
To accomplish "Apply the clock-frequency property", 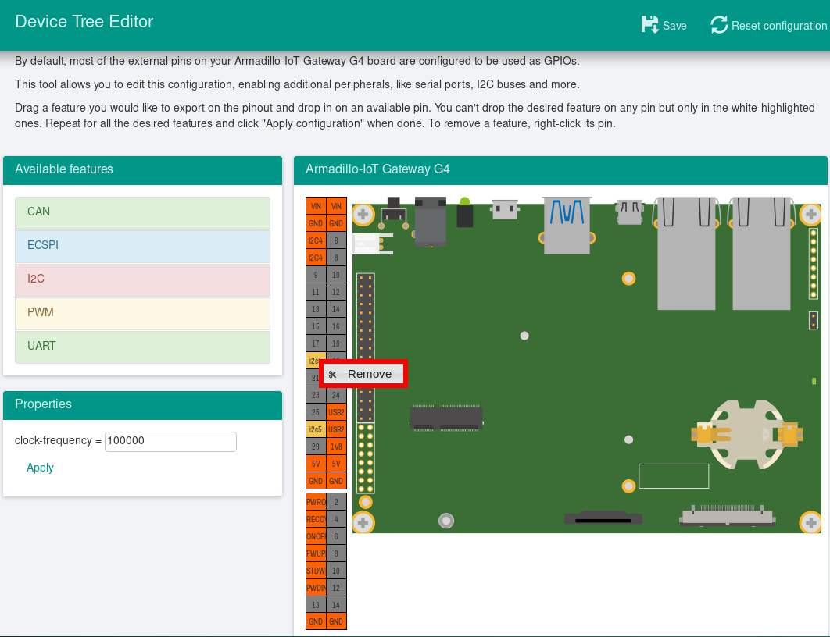I will pyautogui.click(x=40, y=468).
